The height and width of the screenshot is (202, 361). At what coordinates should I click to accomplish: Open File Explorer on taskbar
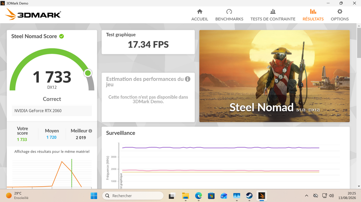click(186, 196)
